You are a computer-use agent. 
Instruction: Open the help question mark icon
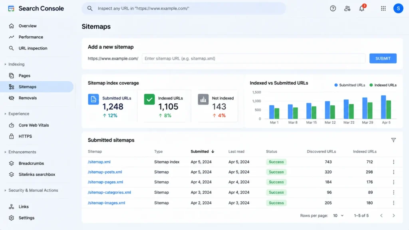click(333, 8)
